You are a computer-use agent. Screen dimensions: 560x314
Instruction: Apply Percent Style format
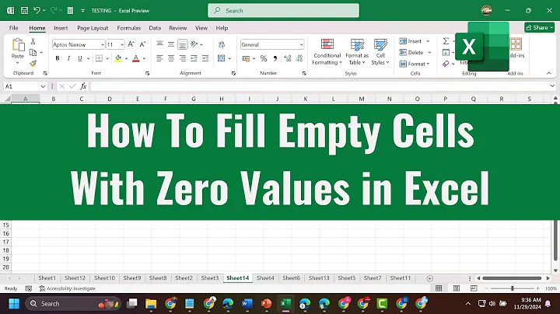pyautogui.click(x=264, y=58)
